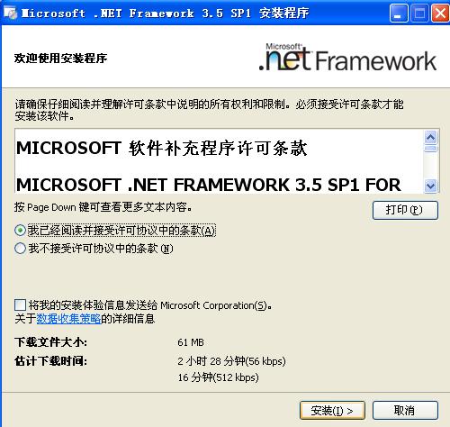The image size is (450, 427).
Task: Click the Install (安装) button
Action: click(332, 410)
